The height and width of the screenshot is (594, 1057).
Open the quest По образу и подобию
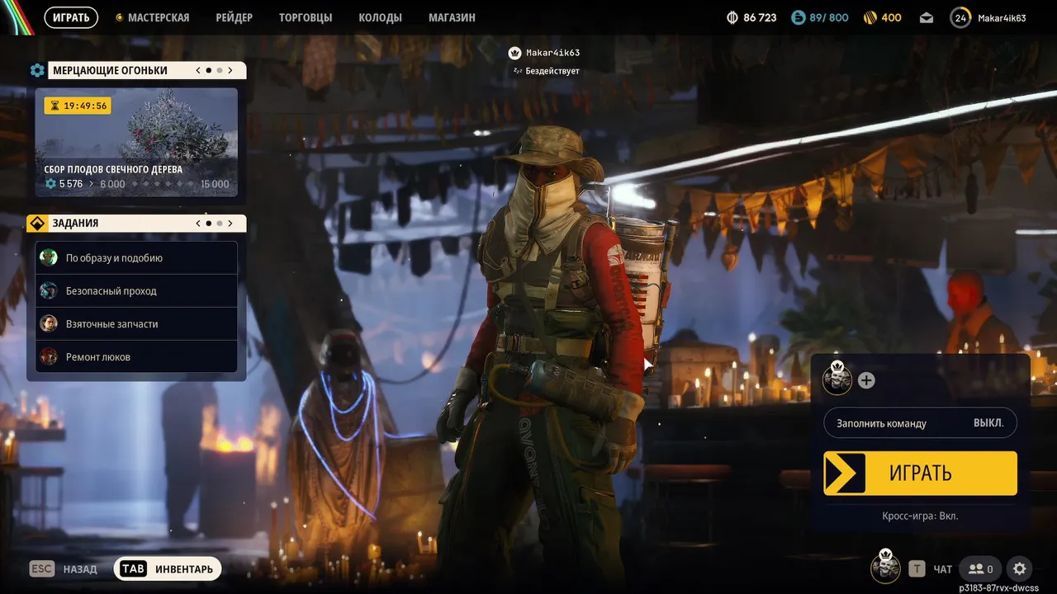(136, 257)
